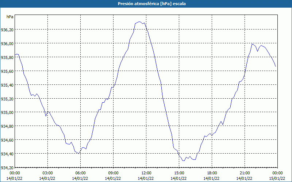Click the curve's lowest point below 934,40

click(184, 161)
